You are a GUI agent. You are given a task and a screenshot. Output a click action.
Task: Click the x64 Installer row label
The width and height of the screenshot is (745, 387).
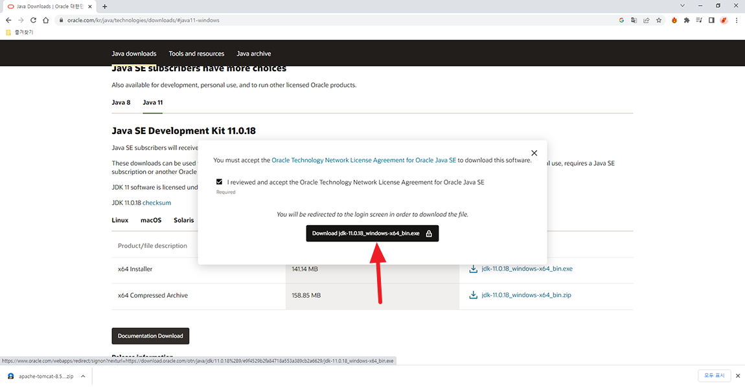(x=135, y=269)
